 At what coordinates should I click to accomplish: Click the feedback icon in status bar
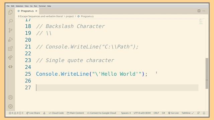pos(198,113)
